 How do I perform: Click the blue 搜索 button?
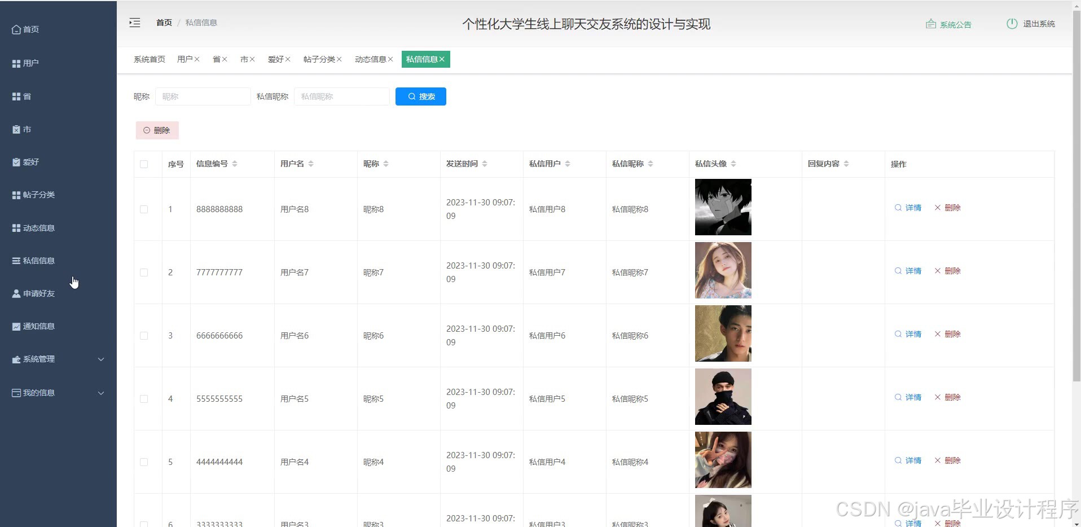point(421,96)
